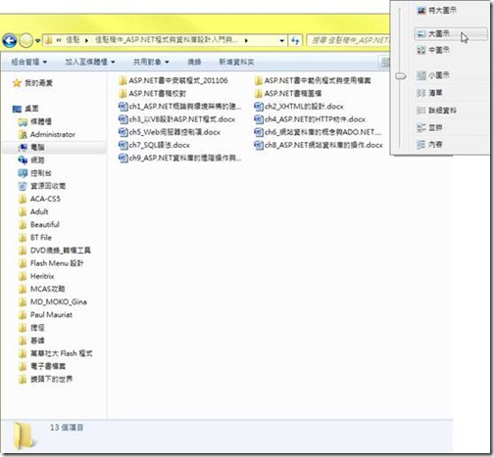Select 特大圖示 view option
The image size is (494, 457).
(x=437, y=11)
